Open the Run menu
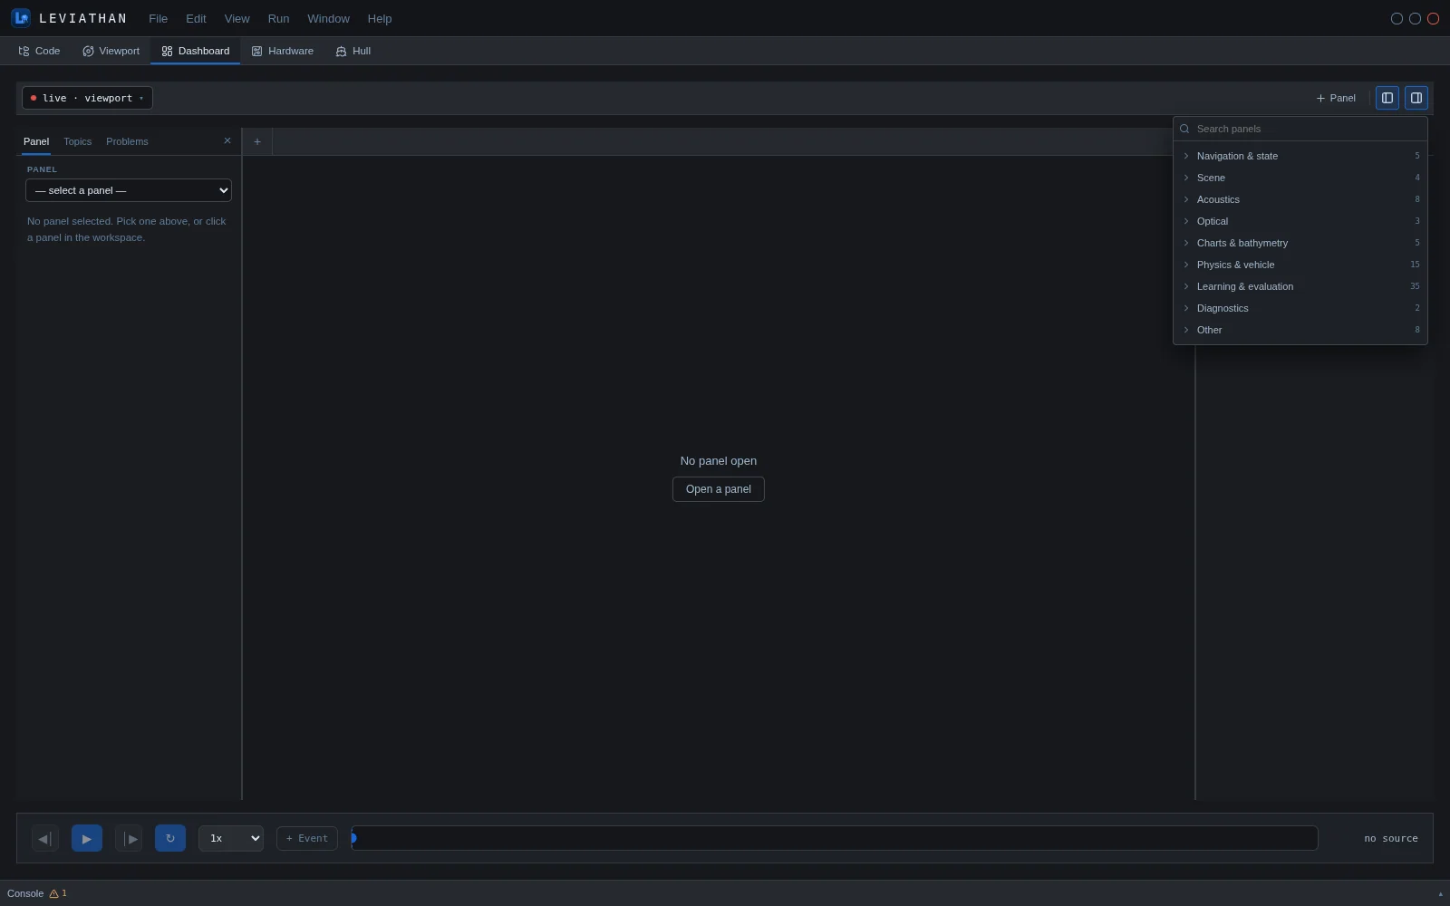The image size is (1450, 906). pyautogui.click(x=278, y=18)
